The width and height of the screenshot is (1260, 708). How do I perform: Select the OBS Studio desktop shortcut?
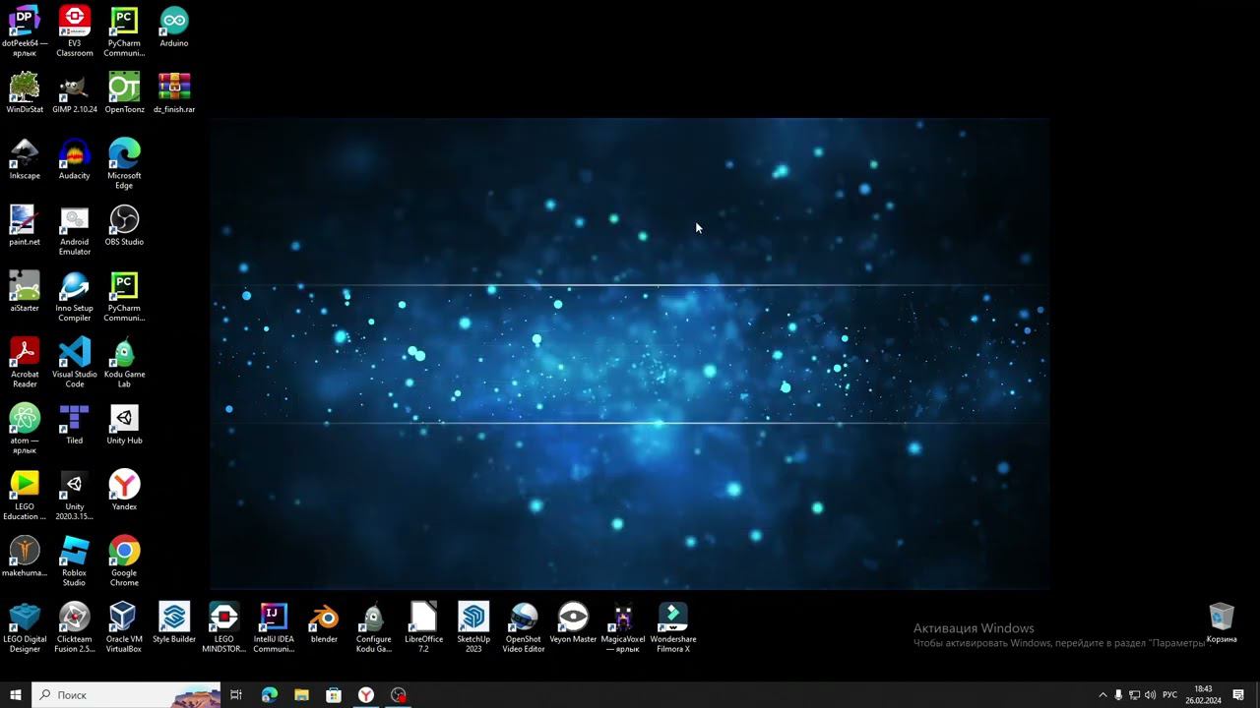coord(124,224)
